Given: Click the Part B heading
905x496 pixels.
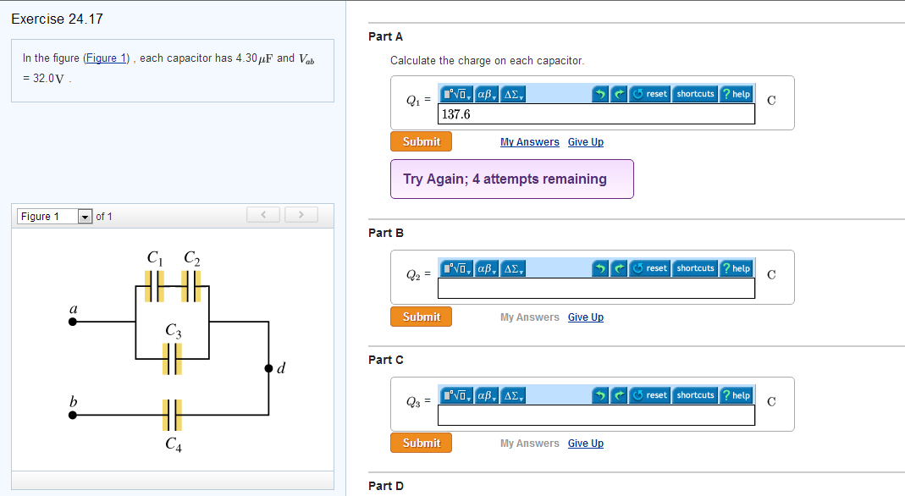Looking at the screenshot, I should coord(386,233).
